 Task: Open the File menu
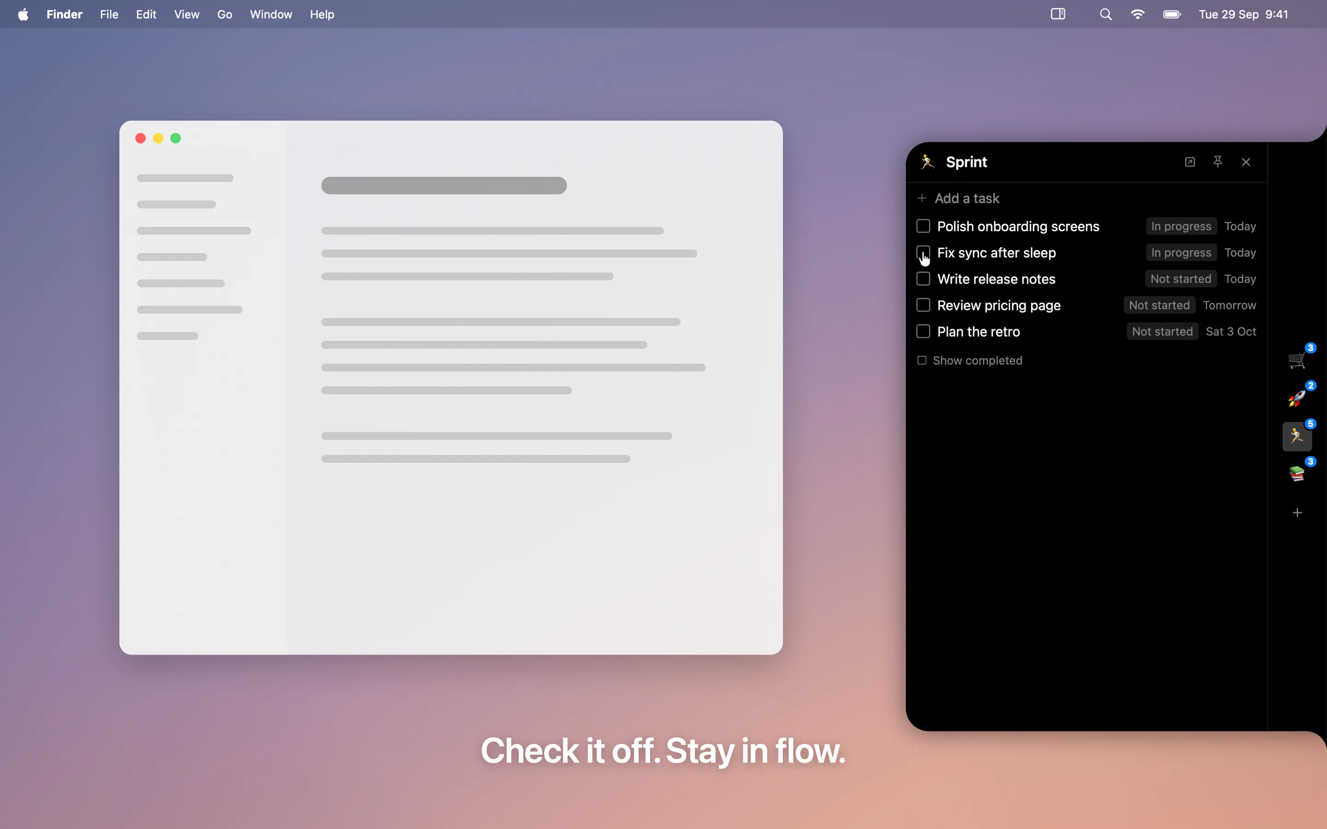pyautogui.click(x=109, y=14)
